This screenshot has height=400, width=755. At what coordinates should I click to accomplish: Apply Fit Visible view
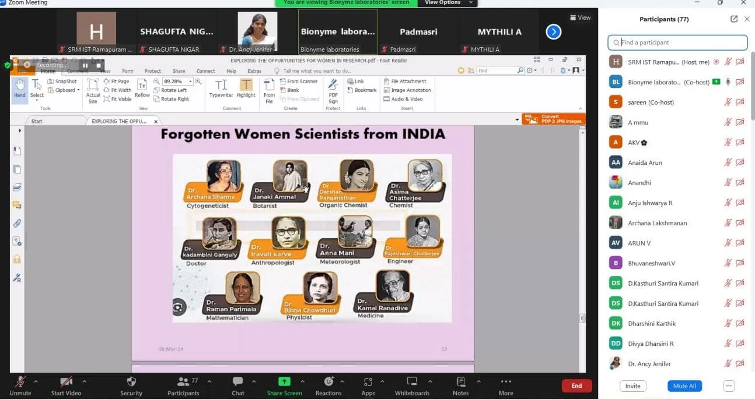[118, 99]
